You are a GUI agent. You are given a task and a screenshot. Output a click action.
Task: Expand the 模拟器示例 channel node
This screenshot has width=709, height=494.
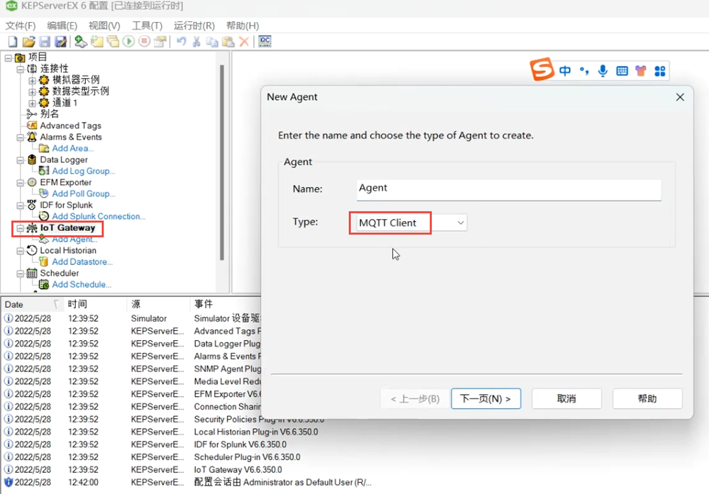pos(32,81)
